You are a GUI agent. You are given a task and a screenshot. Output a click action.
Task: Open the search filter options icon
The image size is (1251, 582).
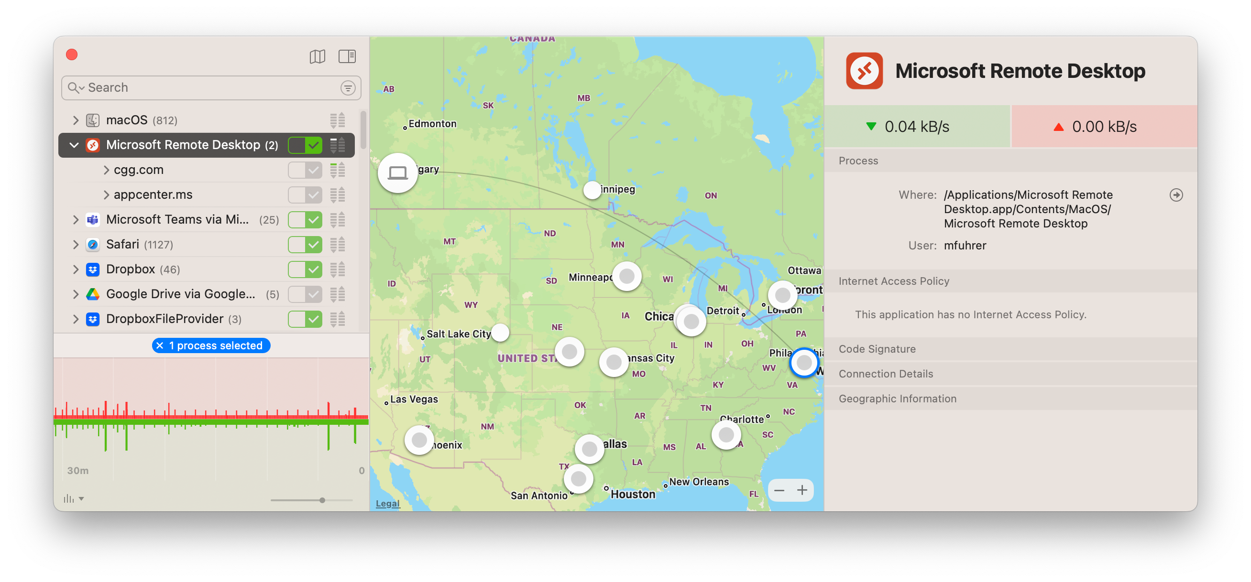point(348,88)
